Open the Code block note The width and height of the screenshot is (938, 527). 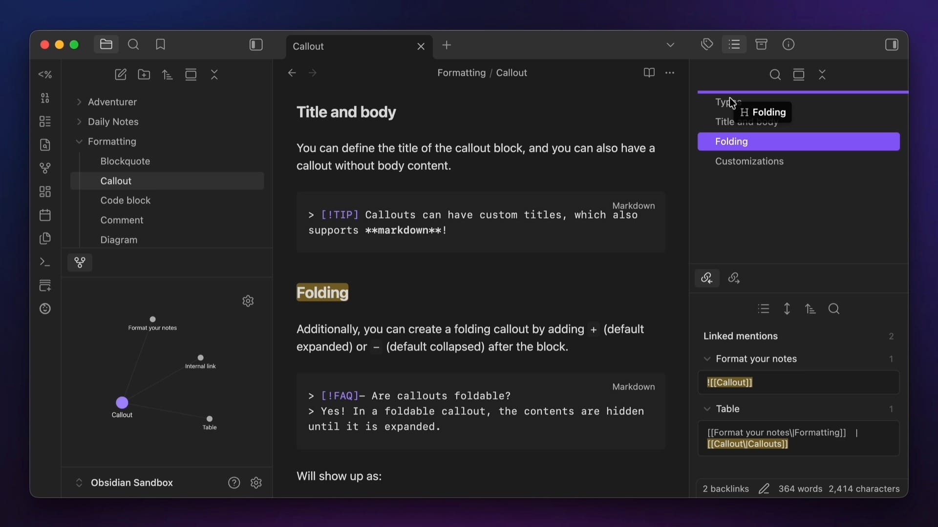click(x=125, y=201)
